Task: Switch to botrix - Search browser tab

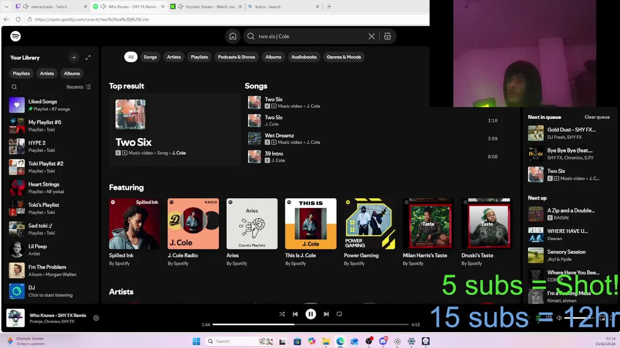Action: click(283, 7)
